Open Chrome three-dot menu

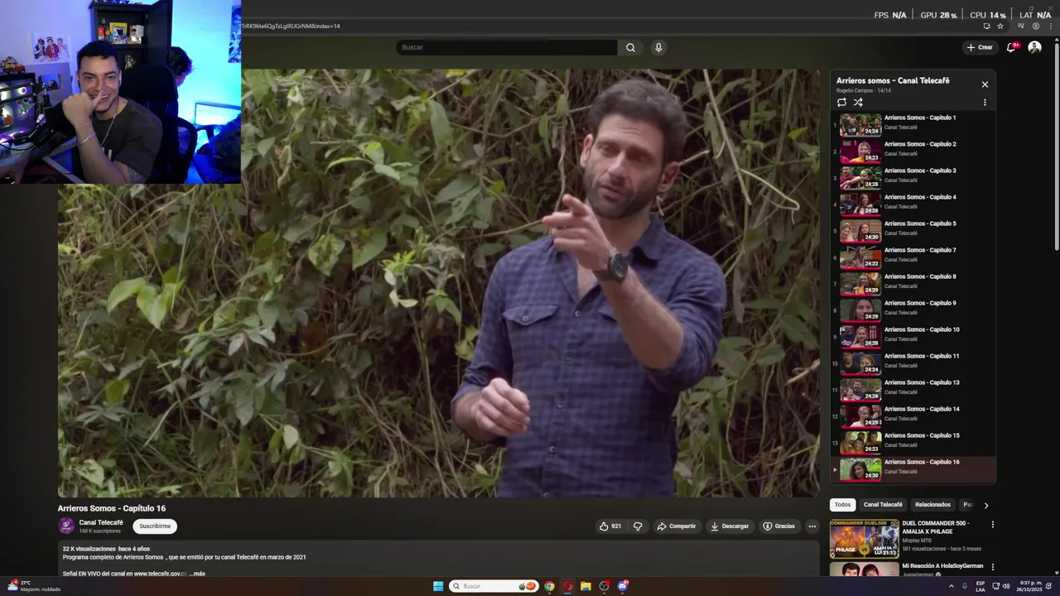coord(1050,26)
